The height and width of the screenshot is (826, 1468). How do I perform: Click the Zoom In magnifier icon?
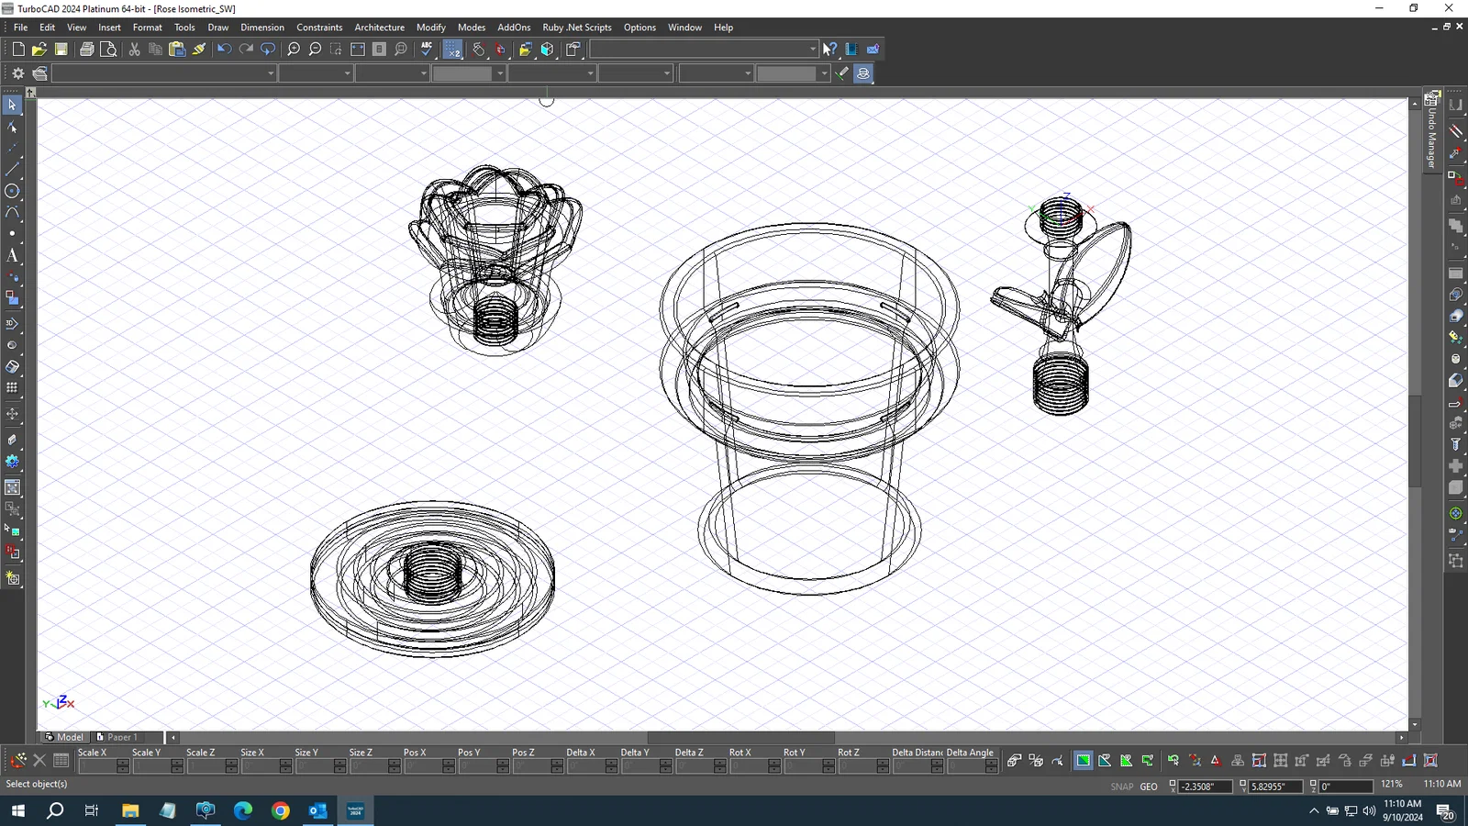pyautogui.click(x=294, y=50)
